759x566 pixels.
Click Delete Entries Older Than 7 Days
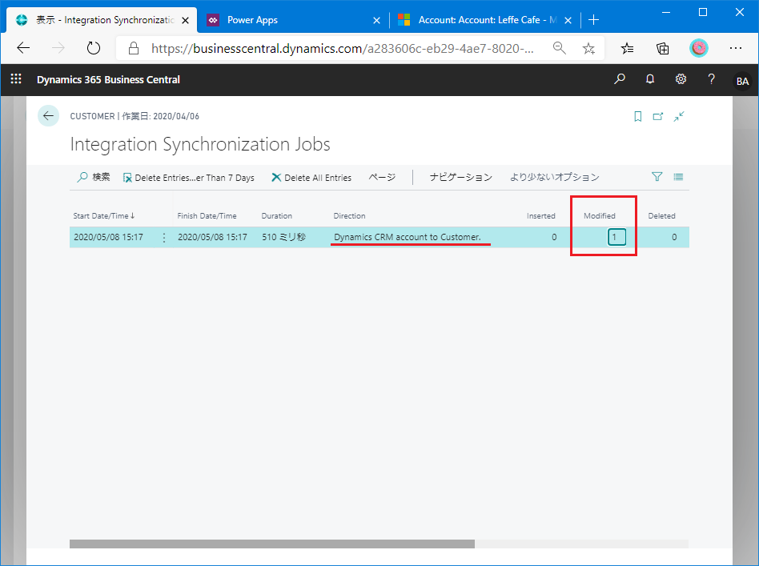point(188,178)
